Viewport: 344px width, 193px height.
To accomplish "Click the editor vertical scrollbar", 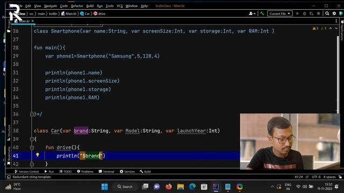I will click(x=338, y=75).
